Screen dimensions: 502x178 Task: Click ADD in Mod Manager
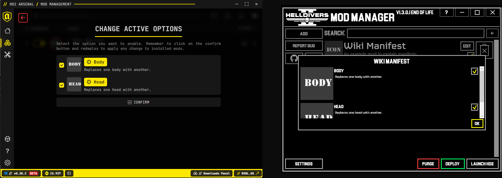304,34
